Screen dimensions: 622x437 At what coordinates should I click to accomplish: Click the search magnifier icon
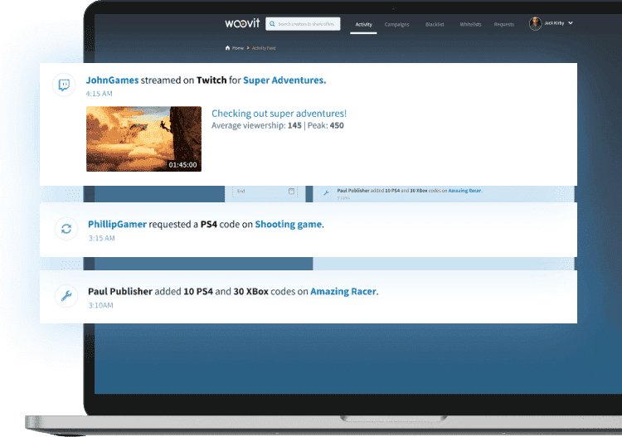(272, 24)
